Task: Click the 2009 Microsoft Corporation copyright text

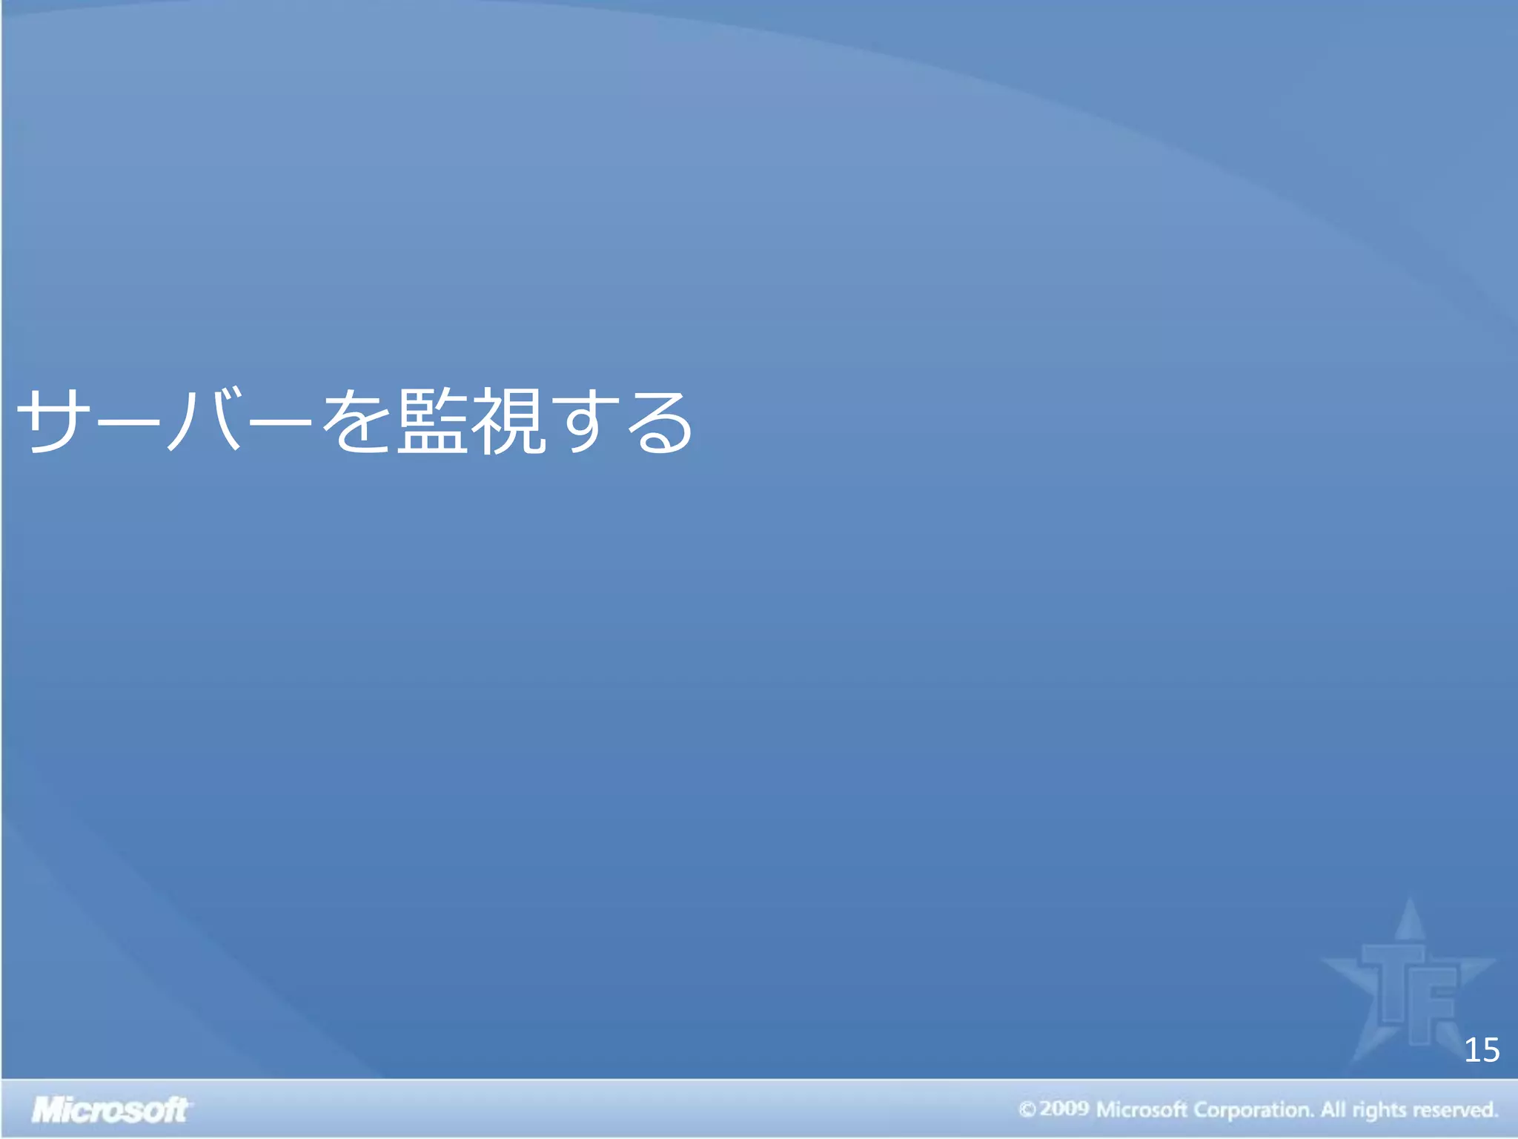Action: [x=1258, y=1109]
